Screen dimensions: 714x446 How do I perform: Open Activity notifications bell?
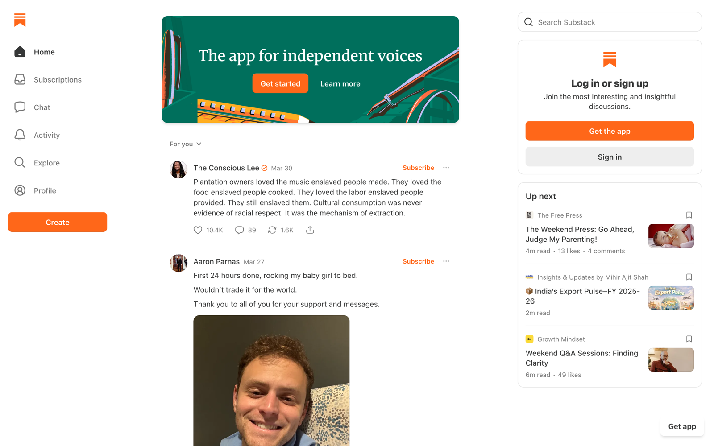[x=20, y=135]
